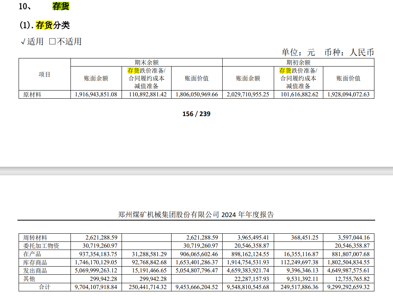Select the '发出商品' row label
This screenshot has width=393, height=296.
click(35, 271)
